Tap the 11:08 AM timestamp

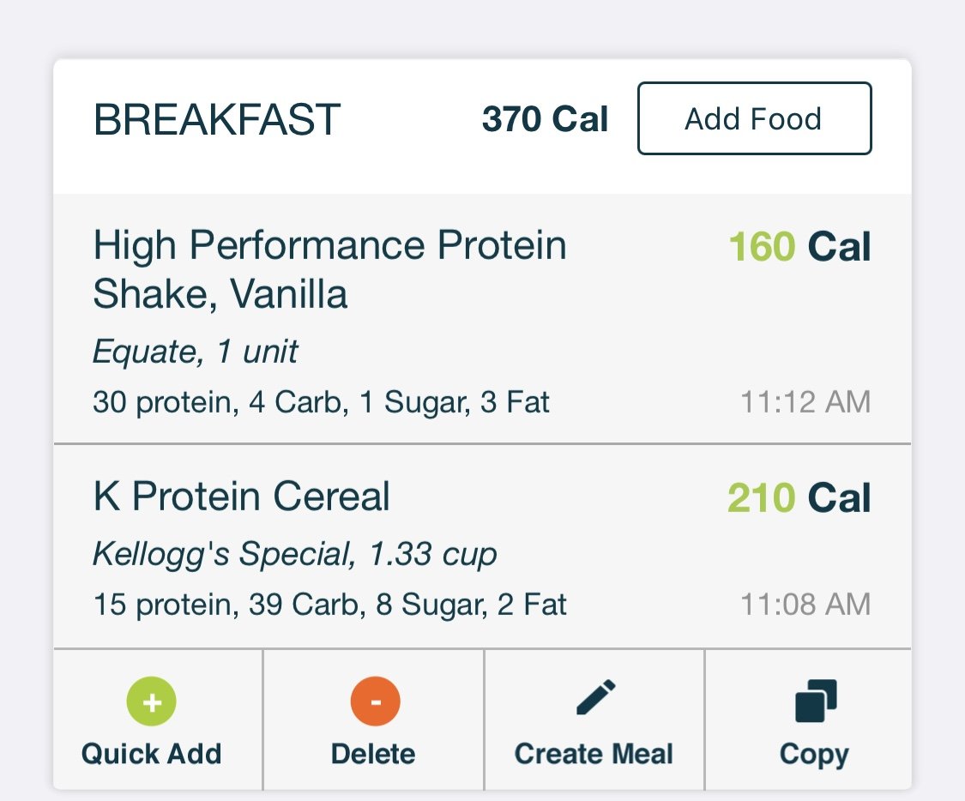pos(805,604)
